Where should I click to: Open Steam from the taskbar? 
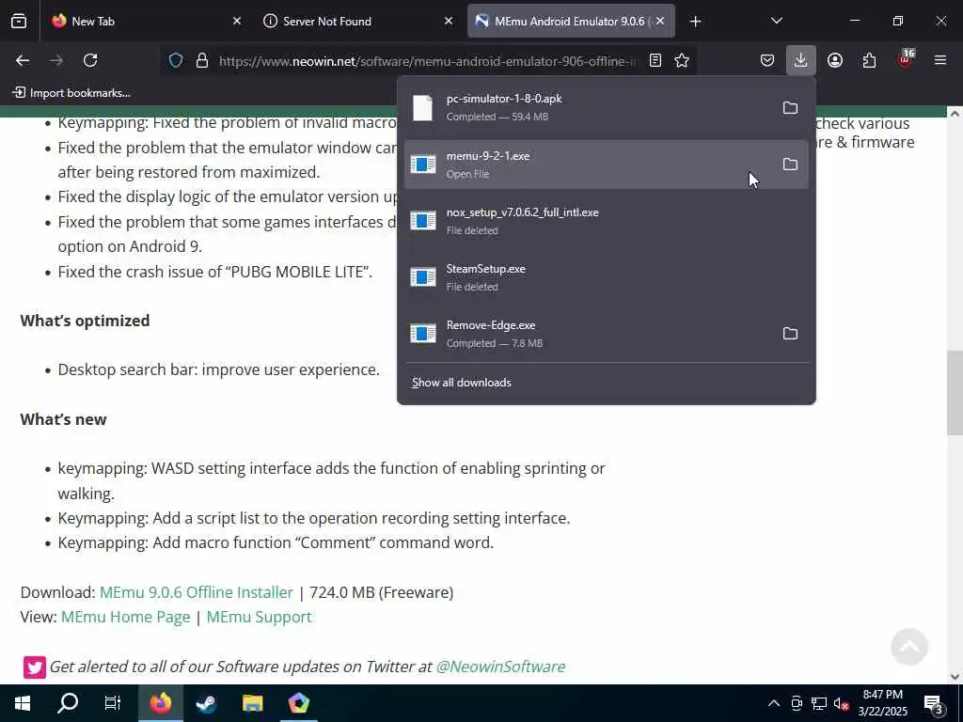[x=206, y=703]
